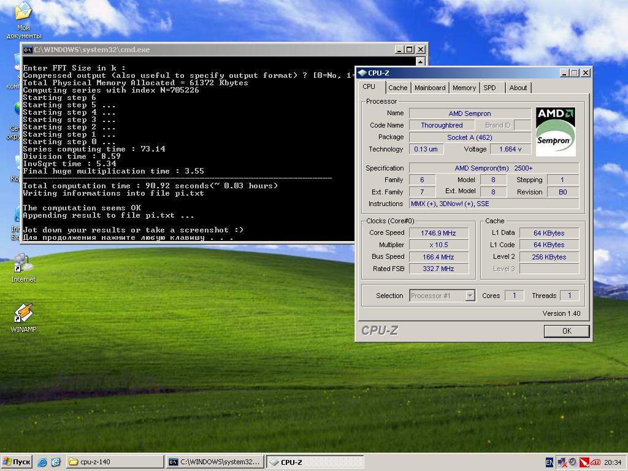This screenshot has width=628, height=471.
Task: Click the CPU-Z title bar icon
Action: click(362, 73)
